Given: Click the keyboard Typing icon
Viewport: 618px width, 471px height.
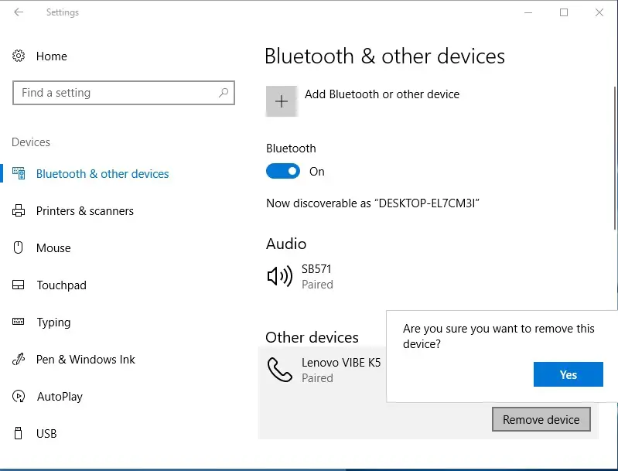Looking at the screenshot, I should [x=18, y=322].
